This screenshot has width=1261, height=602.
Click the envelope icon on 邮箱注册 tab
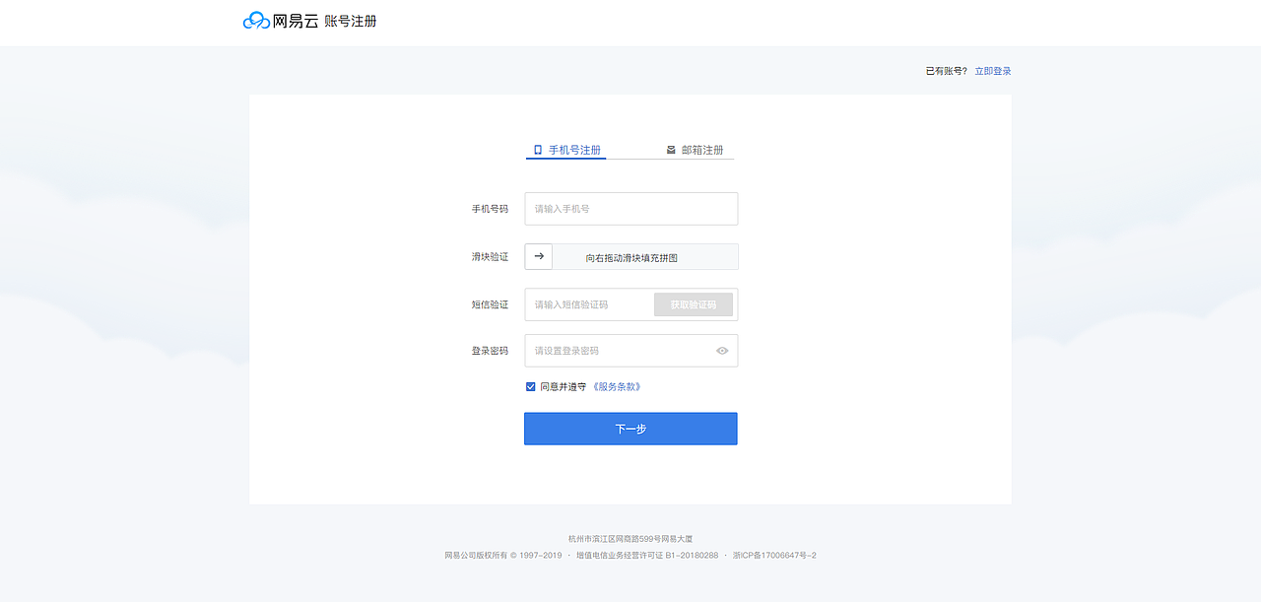tap(671, 150)
